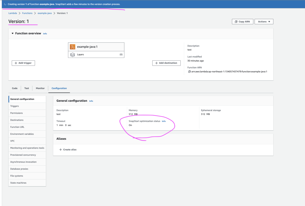
Task: Open Asynchronous invocation in the sidebar
Action: [27, 162]
